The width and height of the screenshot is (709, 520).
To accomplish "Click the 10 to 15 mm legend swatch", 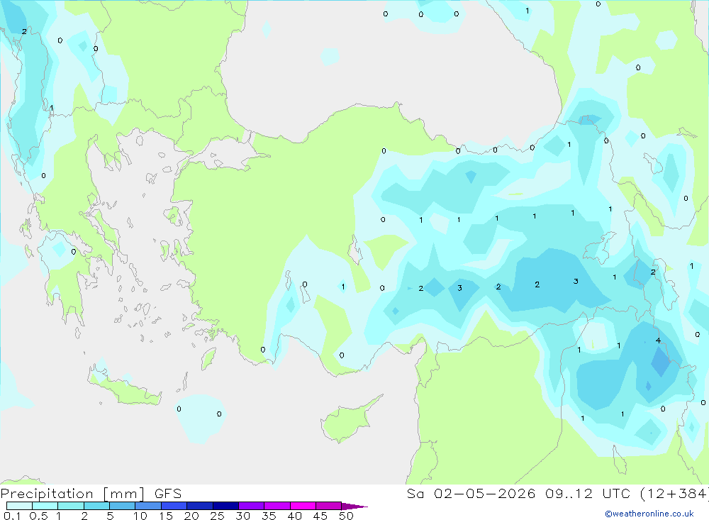I will (148, 506).
